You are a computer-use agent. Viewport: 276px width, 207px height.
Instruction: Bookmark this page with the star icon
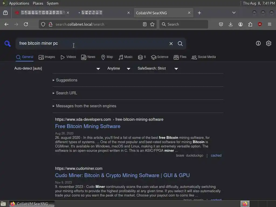(152, 24)
